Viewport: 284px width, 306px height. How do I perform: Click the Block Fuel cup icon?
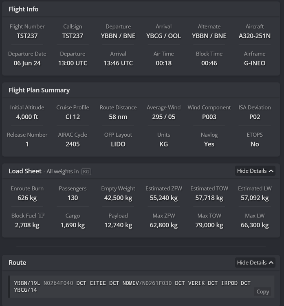(41, 215)
